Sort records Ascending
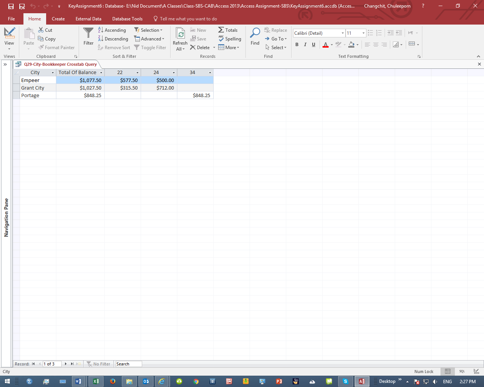Image resolution: width=484 pixels, height=387 pixels. 112,30
